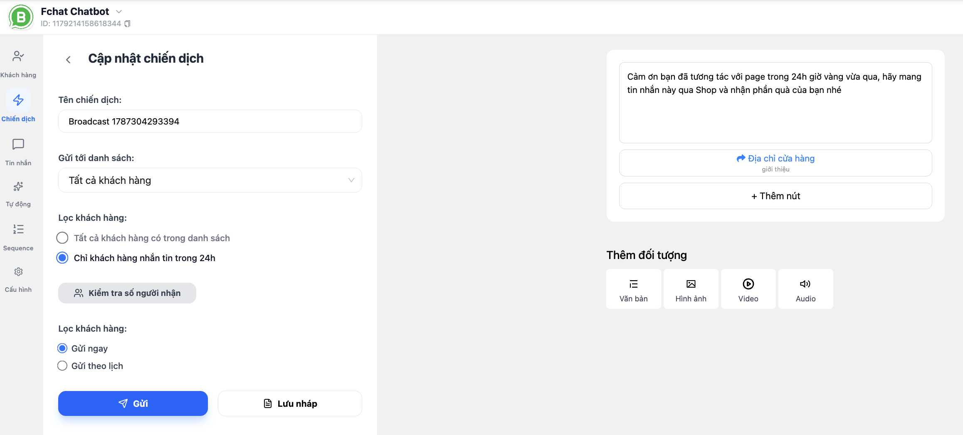The width and height of the screenshot is (963, 435).
Task: Save the campaign with Lưu nháp
Action: (x=290, y=403)
